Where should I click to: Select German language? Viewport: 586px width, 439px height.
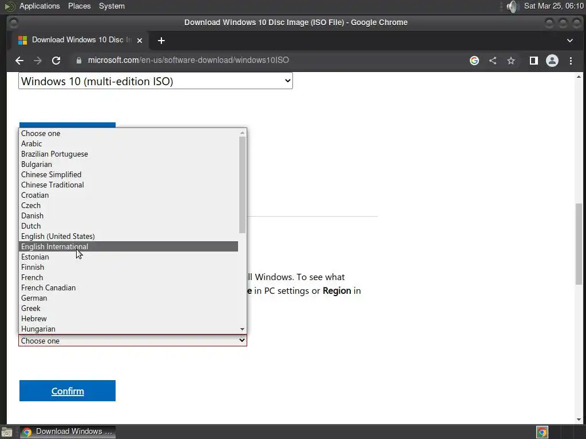coord(128,298)
